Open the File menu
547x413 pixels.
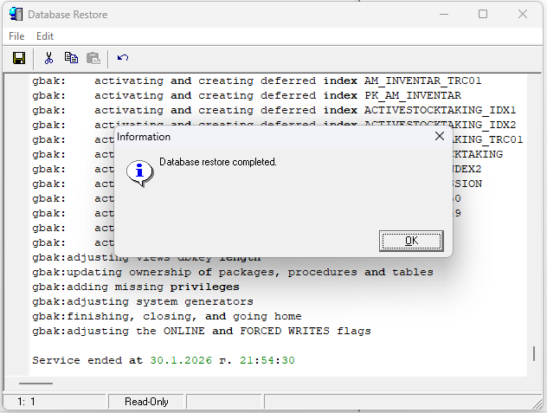click(16, 36)
